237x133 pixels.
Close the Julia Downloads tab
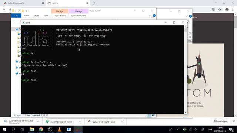pos(43,3)
